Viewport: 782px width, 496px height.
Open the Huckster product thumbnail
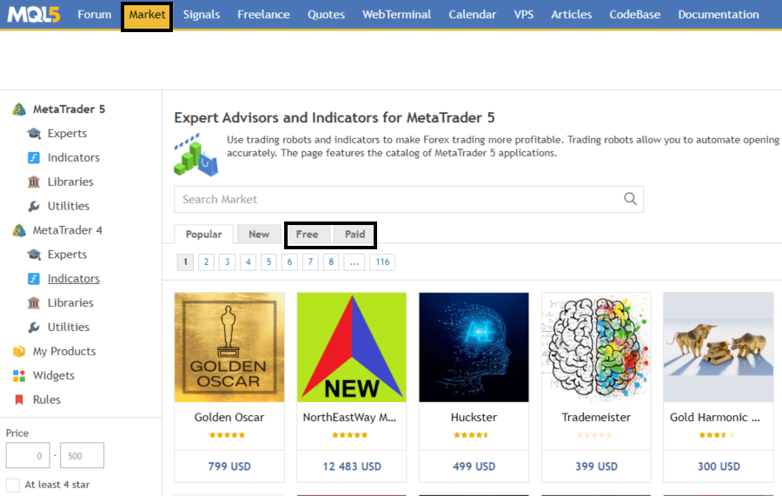(x=474, y=347)
